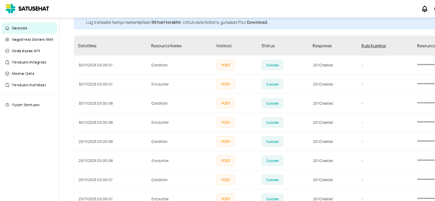This screenshot has width=435, height=201.
Task: Click the Response column header
Action: pyautogui.click(x=322, y=46)
